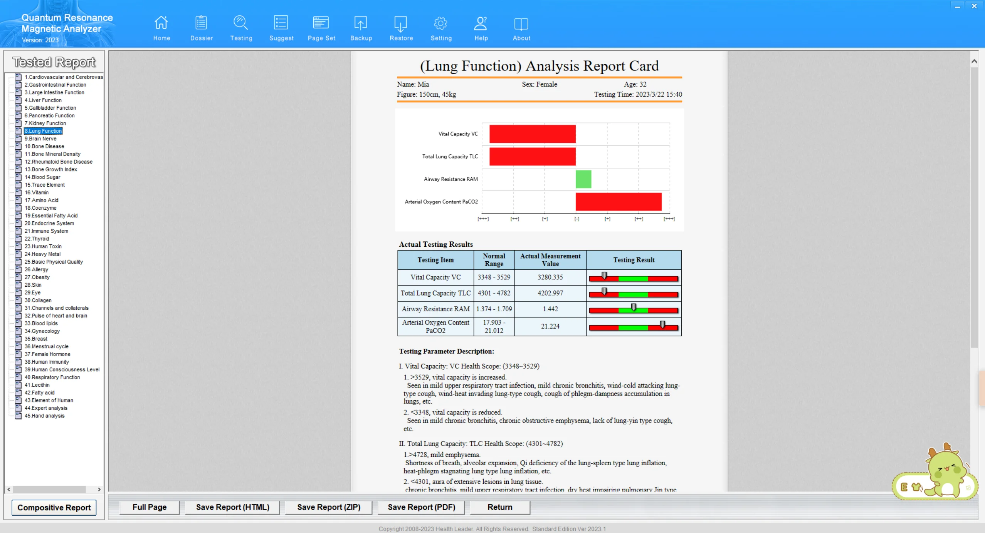Image resolution: width=985 pixels, height=533 pixels.
Task: Open Help person icon
Action: pos(481,23)
